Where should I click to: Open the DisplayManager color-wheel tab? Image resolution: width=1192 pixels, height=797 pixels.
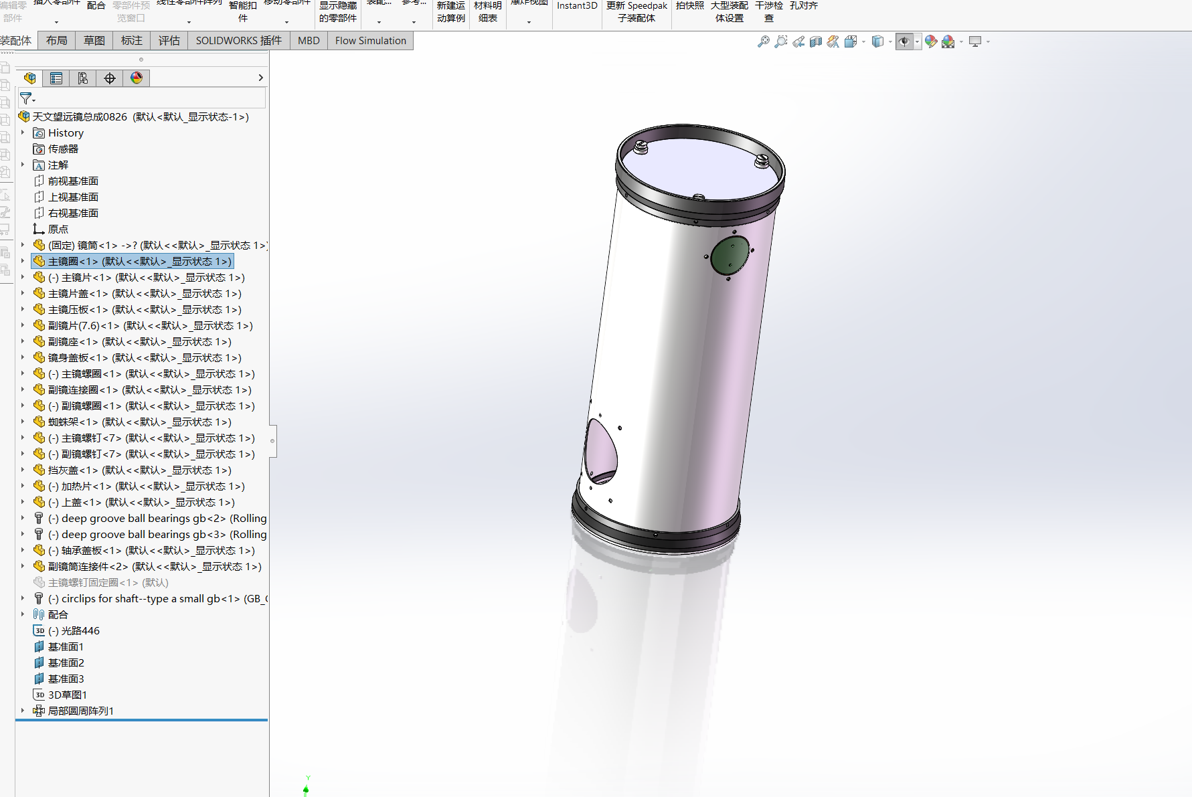[x=137, y=78]
